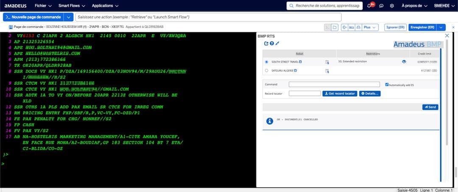This screenshot has height=192, width=458.
Task: Open SATGURU ALGERIE document price icon
Action: [327, 71]
